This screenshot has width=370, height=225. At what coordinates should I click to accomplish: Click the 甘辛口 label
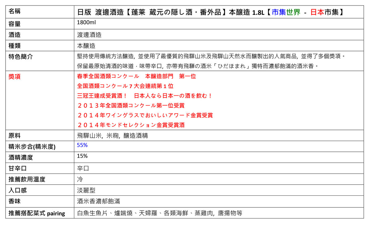tap(18, 169)
